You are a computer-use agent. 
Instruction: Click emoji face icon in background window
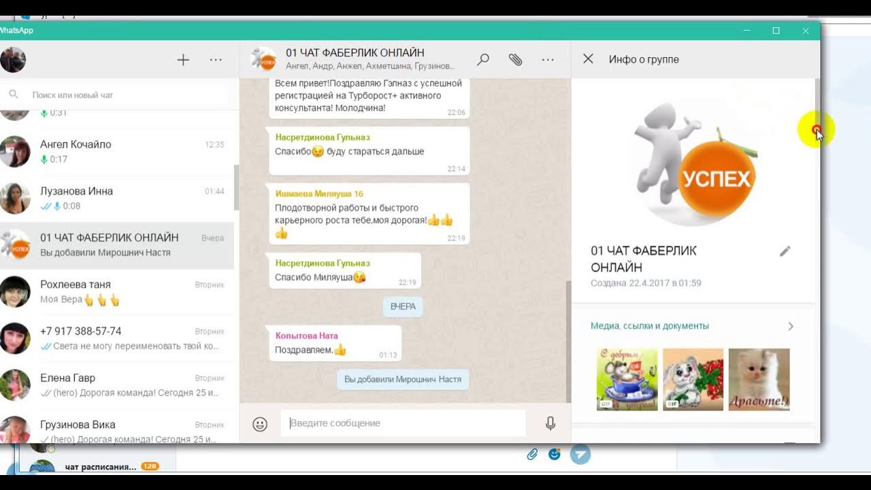555,454
